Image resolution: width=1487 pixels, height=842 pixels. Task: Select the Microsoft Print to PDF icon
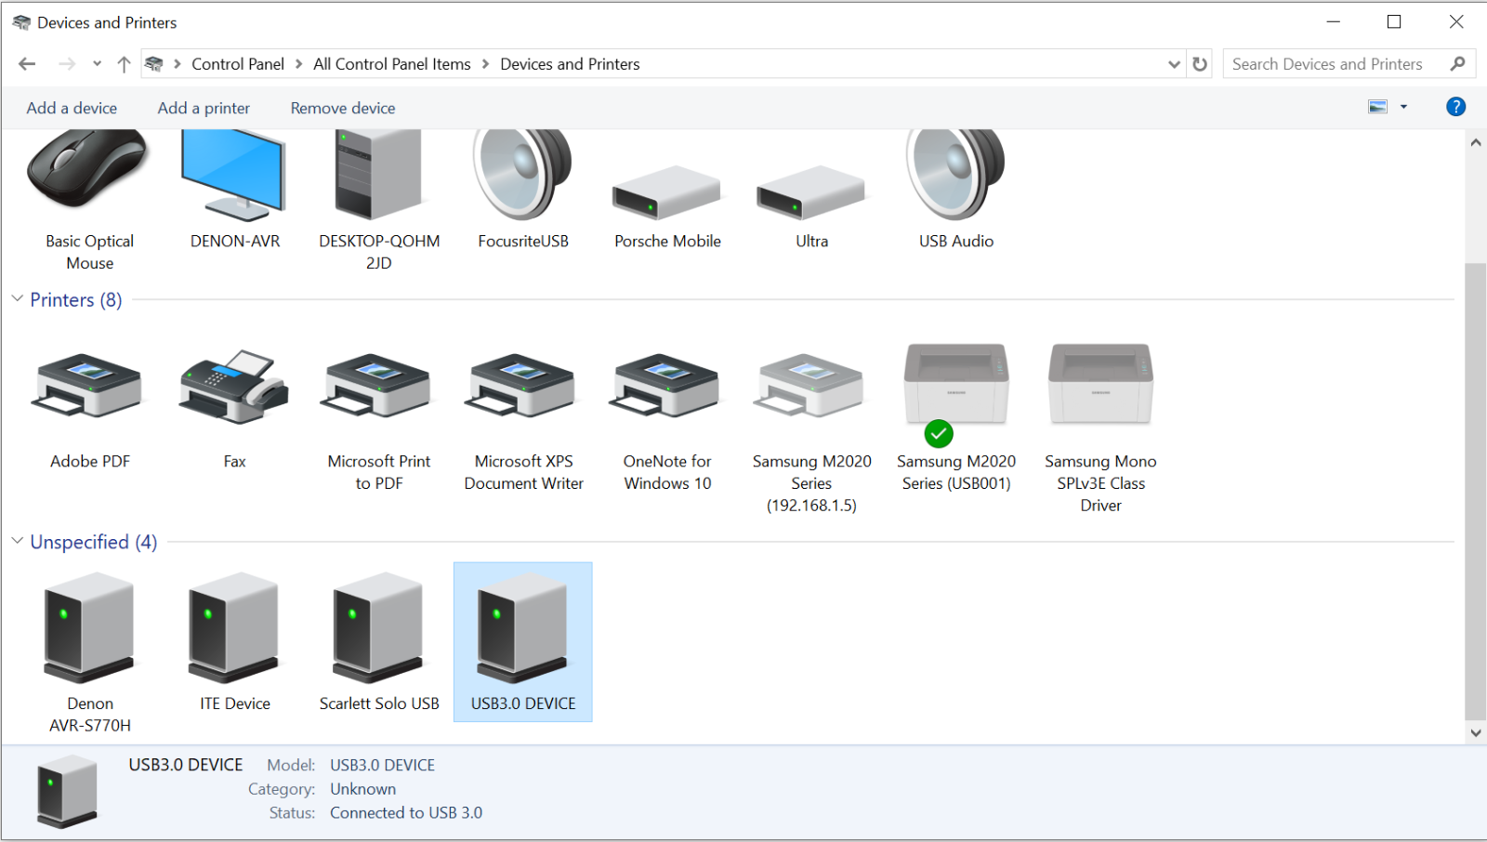click(x=378, y=386)
